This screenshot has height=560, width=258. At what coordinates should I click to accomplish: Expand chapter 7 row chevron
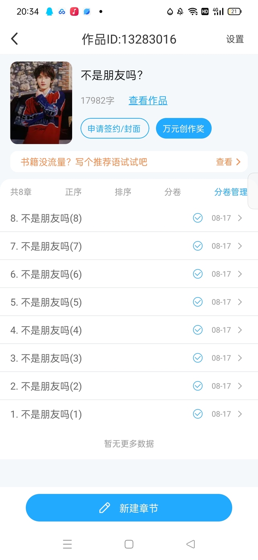pyautogui.click(x=240, y=246)
